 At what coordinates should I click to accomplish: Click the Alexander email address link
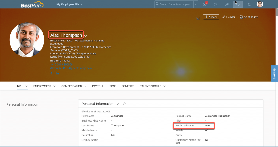(71, 68)
